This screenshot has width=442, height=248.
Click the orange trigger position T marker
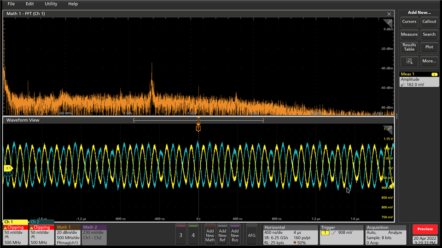(x=198, y=129)
